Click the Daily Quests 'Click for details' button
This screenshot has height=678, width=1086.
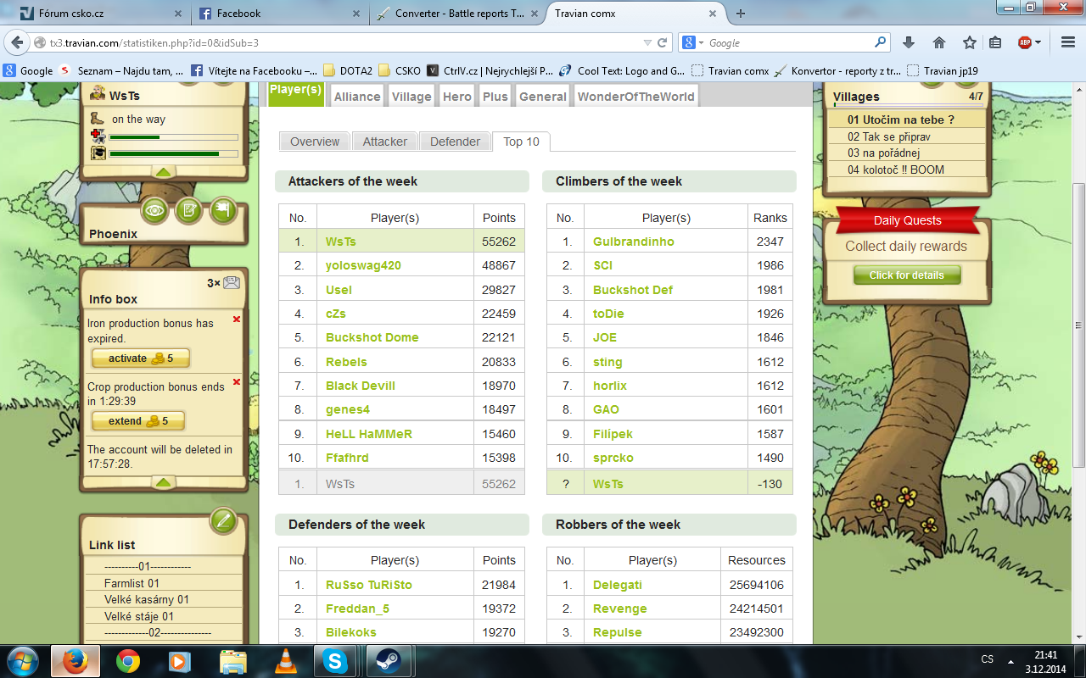tap(906, 275)
